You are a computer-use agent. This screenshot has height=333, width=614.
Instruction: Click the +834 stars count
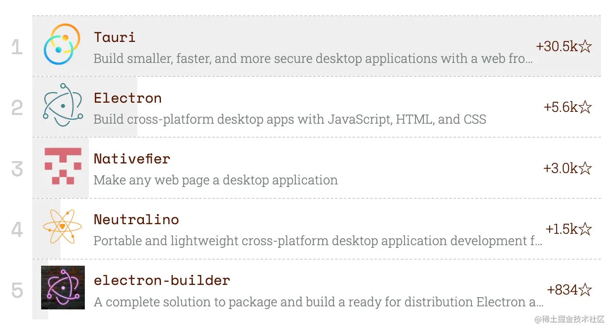pos(569,290)
